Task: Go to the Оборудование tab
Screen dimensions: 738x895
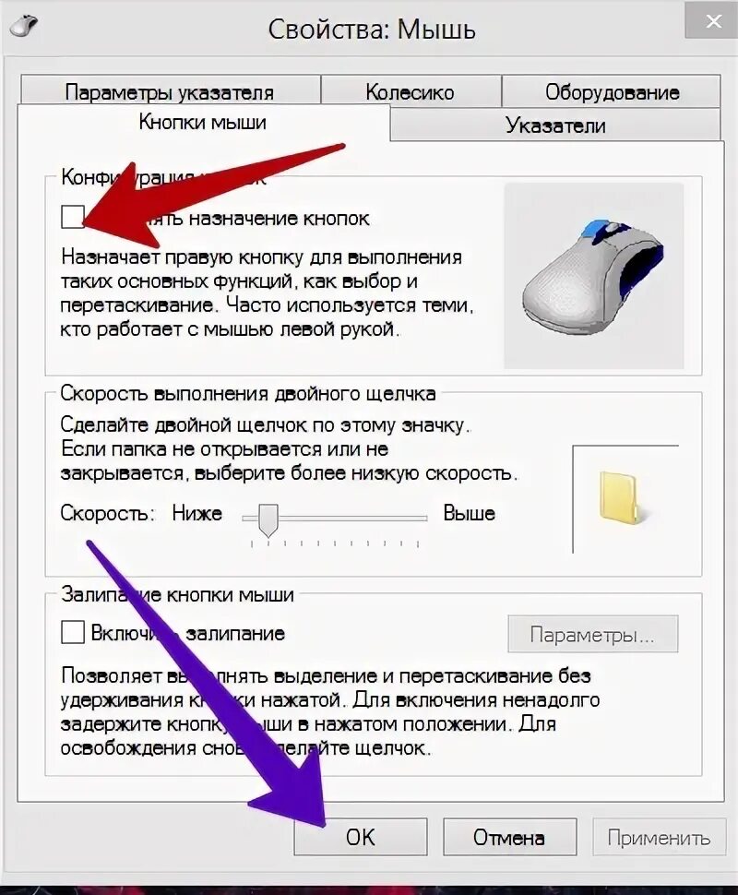Action: [612, 91]
